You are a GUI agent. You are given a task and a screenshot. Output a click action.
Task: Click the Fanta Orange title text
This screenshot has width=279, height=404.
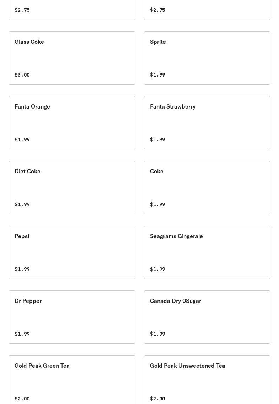click(x=32, y=106)
